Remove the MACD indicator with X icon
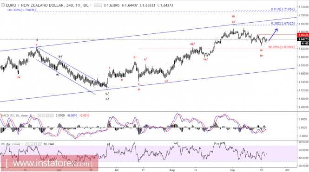 [x=52, y=115]
